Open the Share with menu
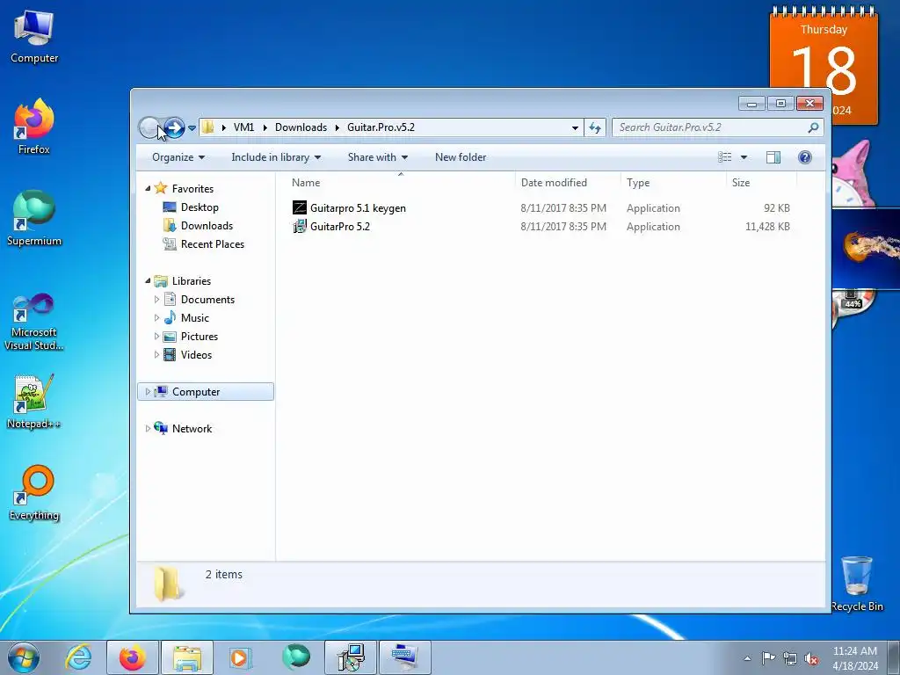900x675 pixels. (x=378, y=157)
